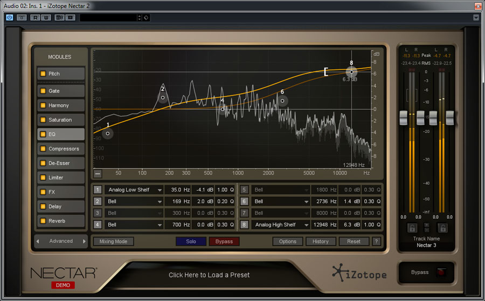Click EQ node 6 on the spectrum graph
Image resolution: width=485 pixels, height=301 pixels.
click(282, 101)
